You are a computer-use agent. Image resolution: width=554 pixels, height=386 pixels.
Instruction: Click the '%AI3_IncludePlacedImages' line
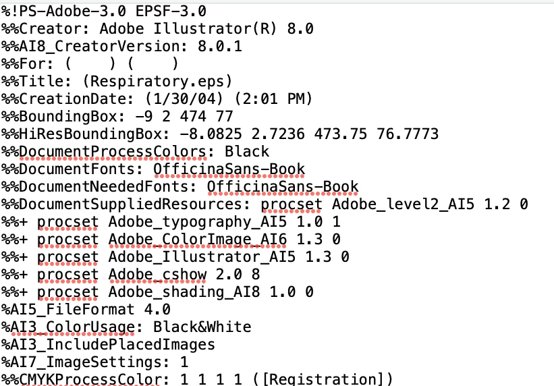tap(108, 345)
